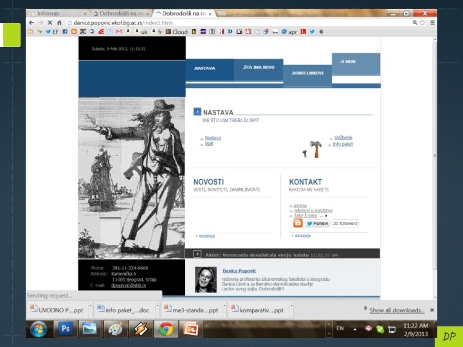463x347 pixels.
Task: Switch to the Informer tab
Action: click(x=57, y=13)
